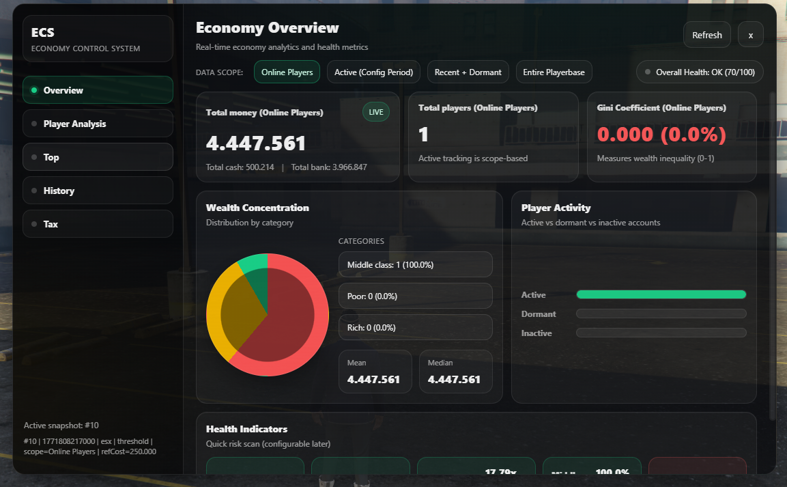
Task: Click the Mean value card
Action: [x=375, y=372]
